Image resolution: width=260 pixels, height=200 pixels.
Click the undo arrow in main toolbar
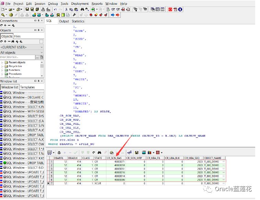point(56,10)
